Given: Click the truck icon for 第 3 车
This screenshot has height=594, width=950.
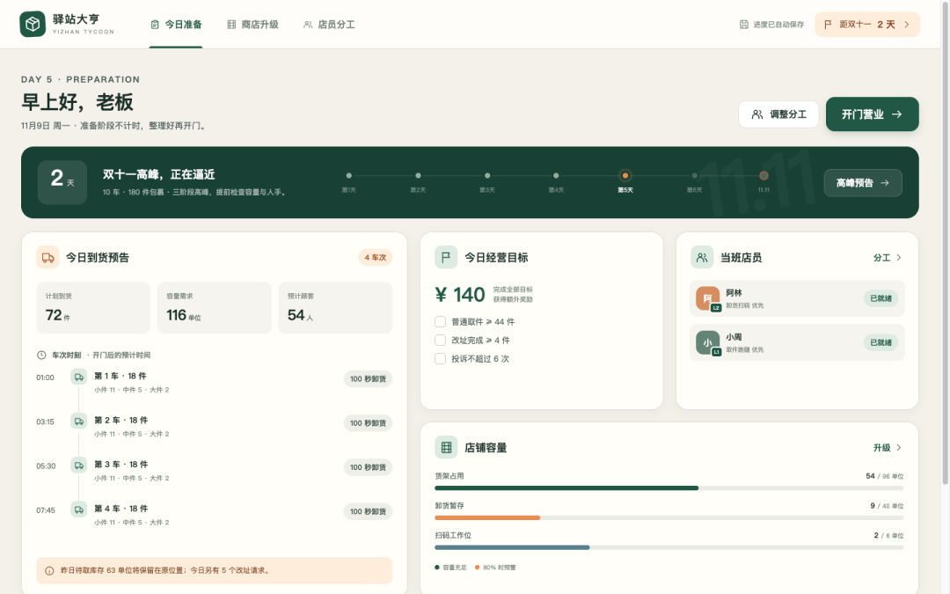Looking at the screenshot, I should 79,466.
